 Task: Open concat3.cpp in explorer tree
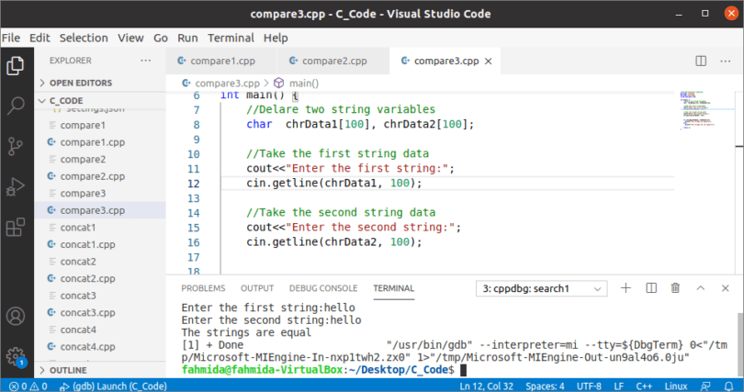(x=100, y=313)
